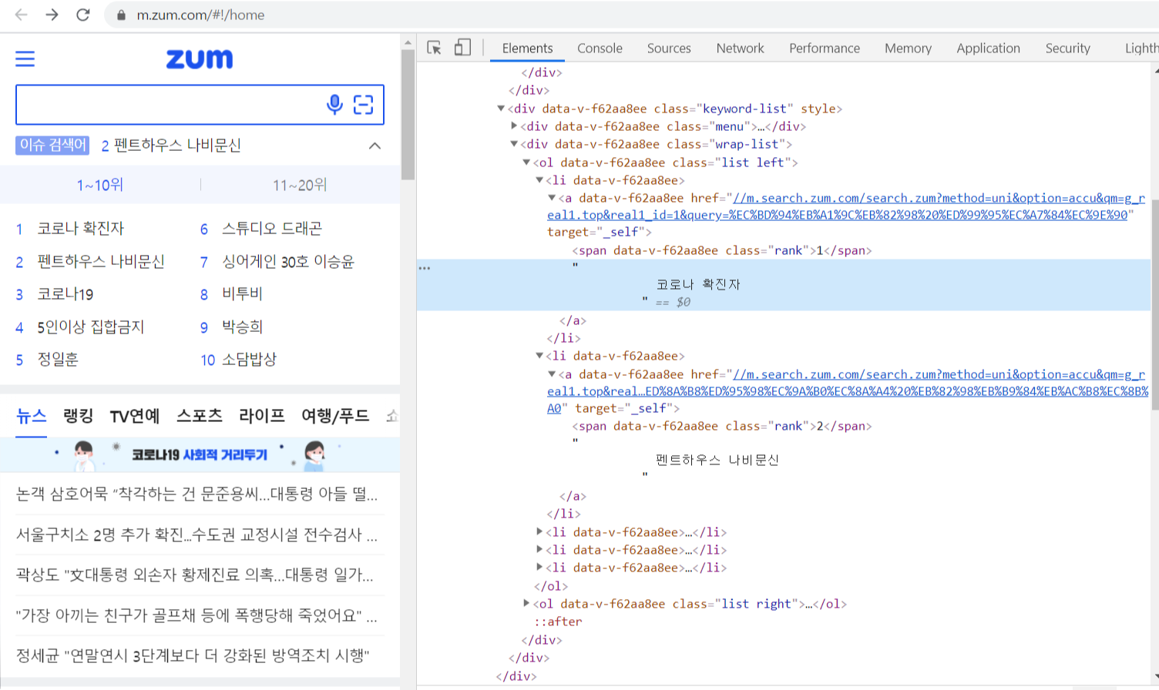
Task: Select the 여행/푸드 category tab
Action: [x=335, y=416]
